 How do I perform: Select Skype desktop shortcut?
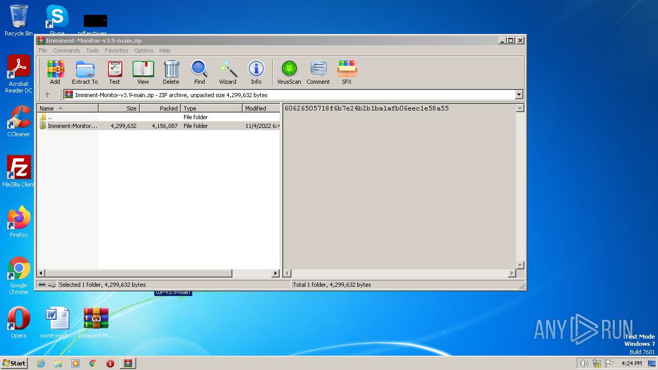tap(57, 20)
